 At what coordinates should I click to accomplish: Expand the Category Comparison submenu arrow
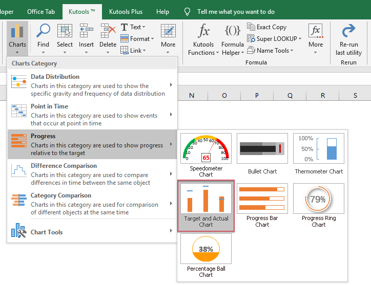[171, 204]
